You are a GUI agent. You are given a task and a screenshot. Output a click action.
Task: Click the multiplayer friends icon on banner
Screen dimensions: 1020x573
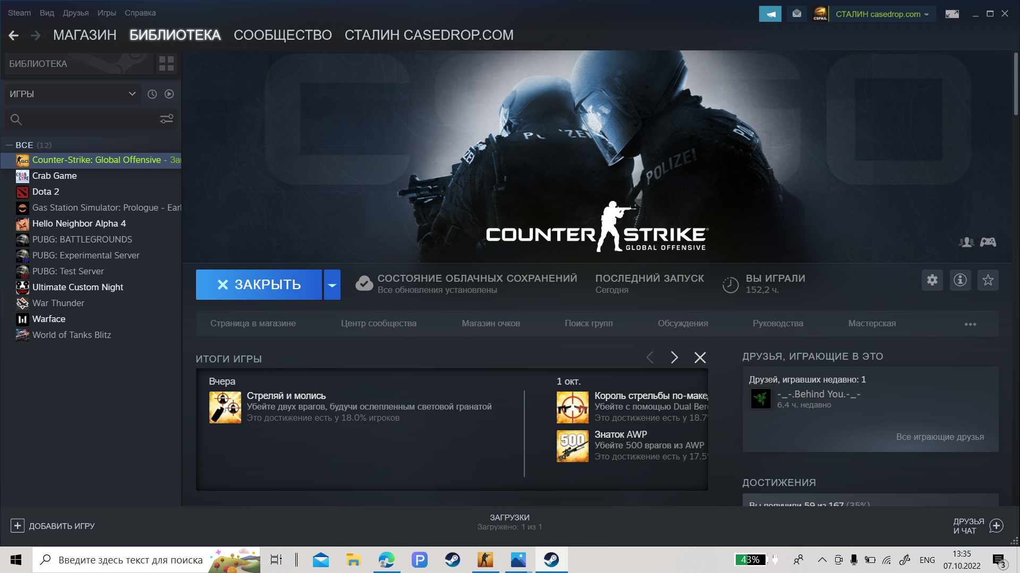pyautogui.click(x=966, y=242)
